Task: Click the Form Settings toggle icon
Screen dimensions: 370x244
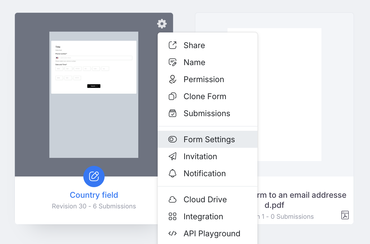Action: click(173, 139)
